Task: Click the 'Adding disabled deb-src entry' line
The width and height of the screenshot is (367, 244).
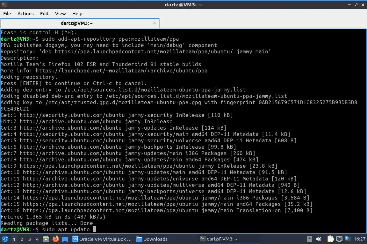Action: tap(144, 96)
